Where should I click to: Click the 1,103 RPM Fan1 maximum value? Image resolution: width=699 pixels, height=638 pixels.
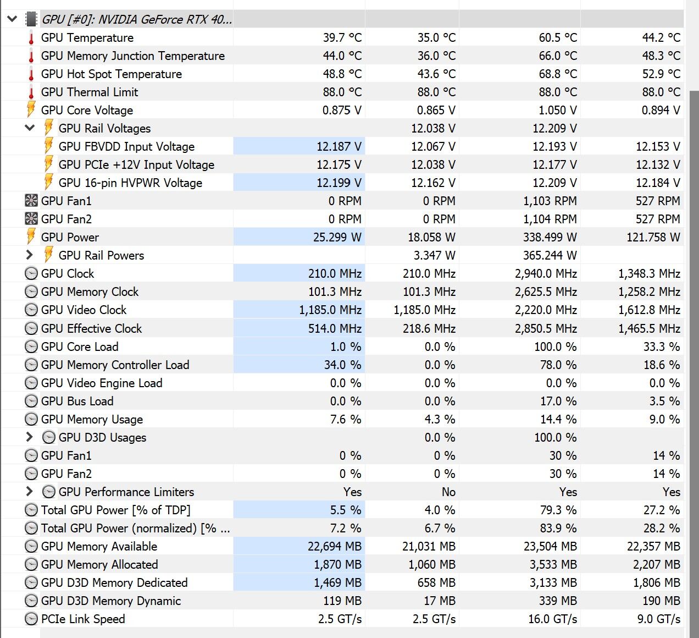pyautogui.click(x=550, y=201)
